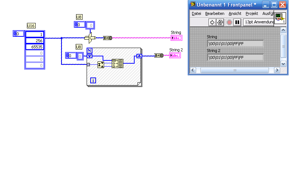Screen dimensions: 302x183
Task: Click the String label in Frontpanel
Action: (212, 37)
